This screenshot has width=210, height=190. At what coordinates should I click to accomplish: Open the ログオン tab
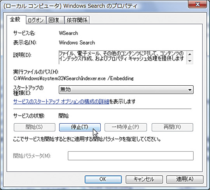click(36, 21)
